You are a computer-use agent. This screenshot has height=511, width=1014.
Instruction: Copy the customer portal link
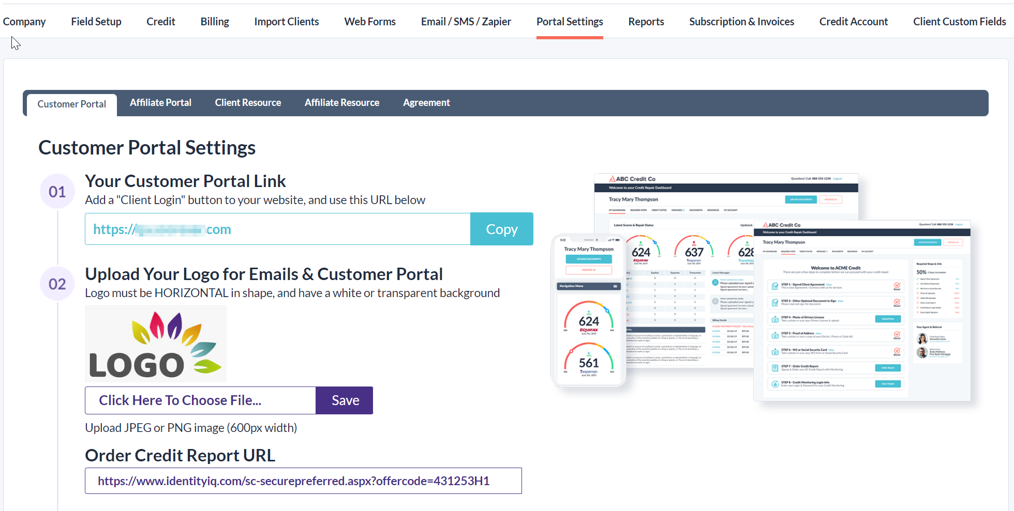(x=501, y=229)
